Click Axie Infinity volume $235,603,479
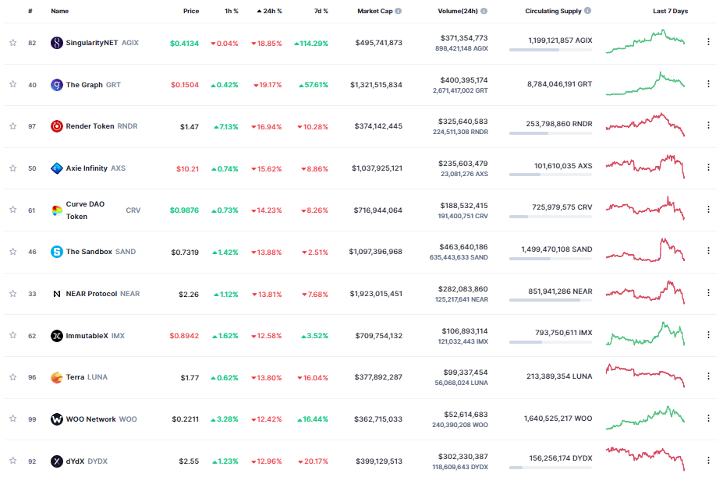Image resolution: width=723 pixels, height=477 pixels. [463, 164]
